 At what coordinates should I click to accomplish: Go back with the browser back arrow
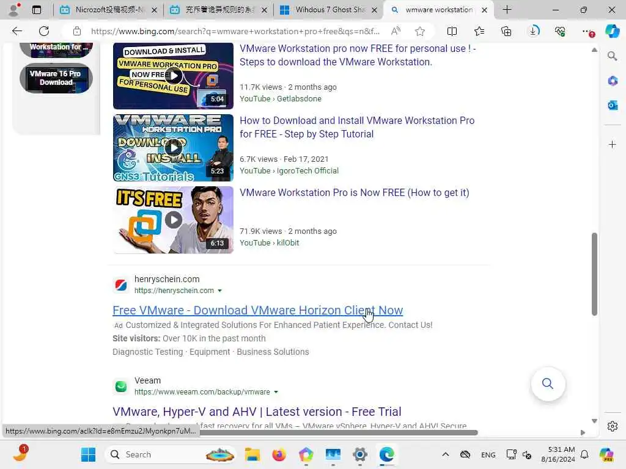coord(17,31)
